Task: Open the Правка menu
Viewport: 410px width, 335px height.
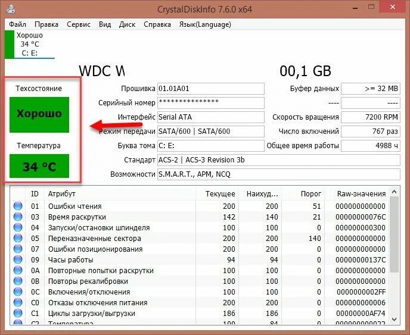Action: point(46,24)
